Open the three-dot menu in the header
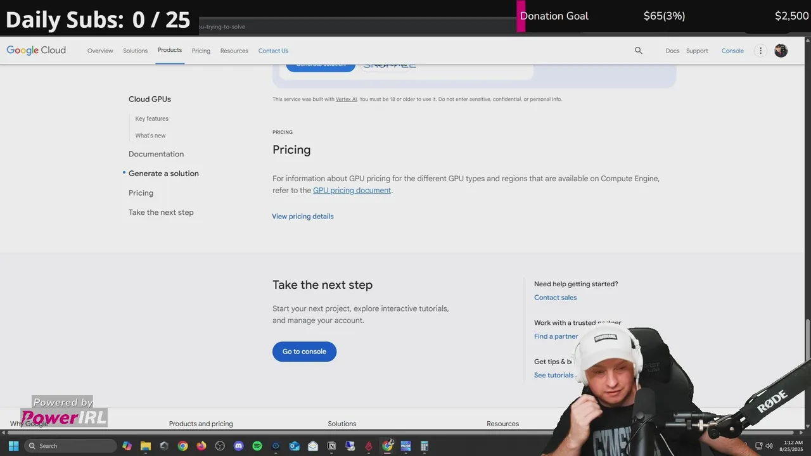The width and height of the screenshot is (811, 456). [761, 51]
